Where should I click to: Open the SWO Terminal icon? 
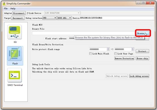[x=14, y=75]
